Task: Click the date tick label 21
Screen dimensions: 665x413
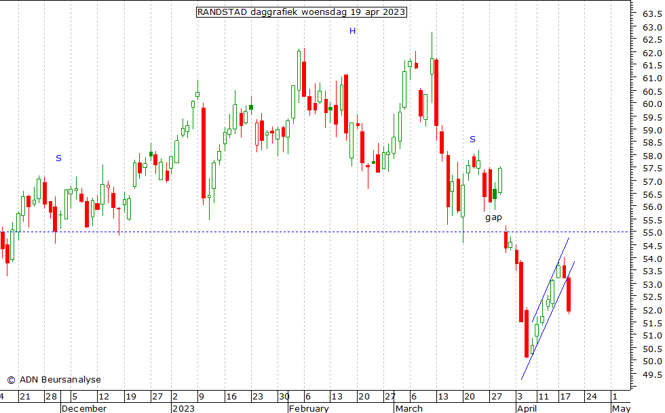Action: (25, 397)
